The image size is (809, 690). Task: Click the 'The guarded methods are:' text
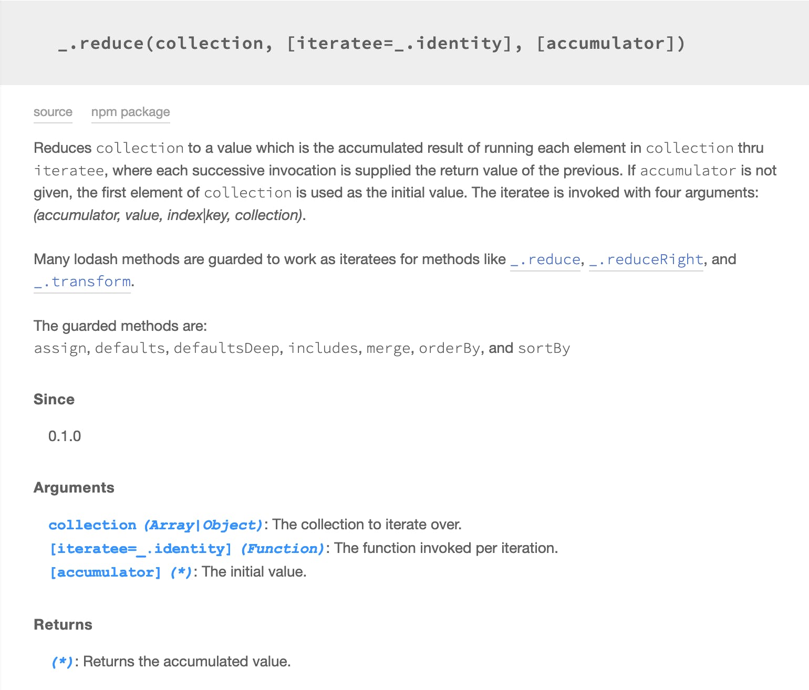[120, 326]
